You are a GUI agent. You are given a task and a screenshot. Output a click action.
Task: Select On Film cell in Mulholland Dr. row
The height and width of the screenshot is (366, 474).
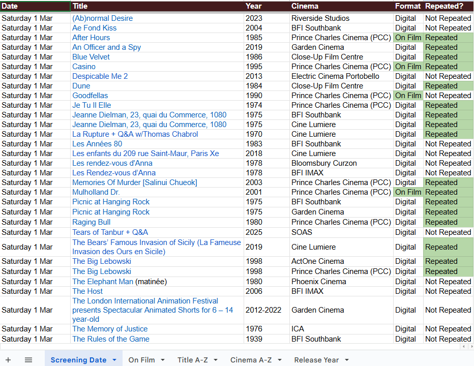(x=408, y=192)
